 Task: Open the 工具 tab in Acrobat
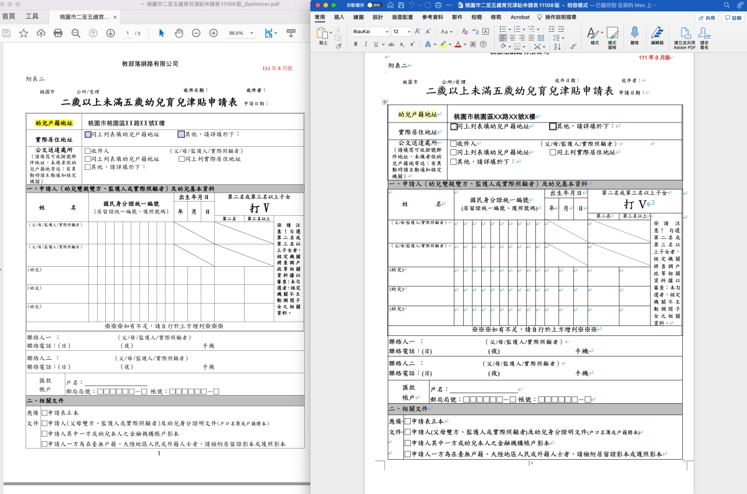[x=32, y=16]
